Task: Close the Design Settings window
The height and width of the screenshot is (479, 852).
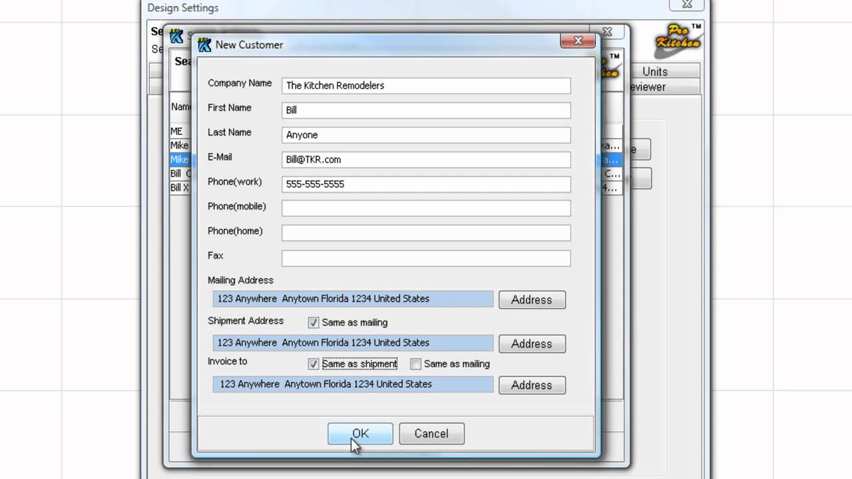Action: point(688,5)
